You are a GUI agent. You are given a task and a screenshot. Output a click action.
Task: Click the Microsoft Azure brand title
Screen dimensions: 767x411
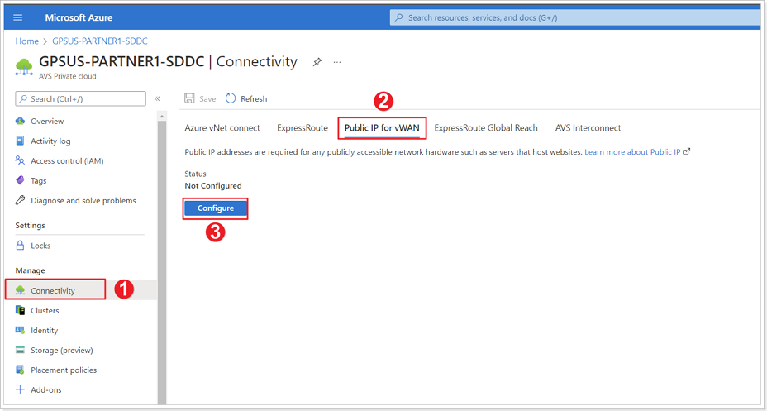(x=79, y=17)
